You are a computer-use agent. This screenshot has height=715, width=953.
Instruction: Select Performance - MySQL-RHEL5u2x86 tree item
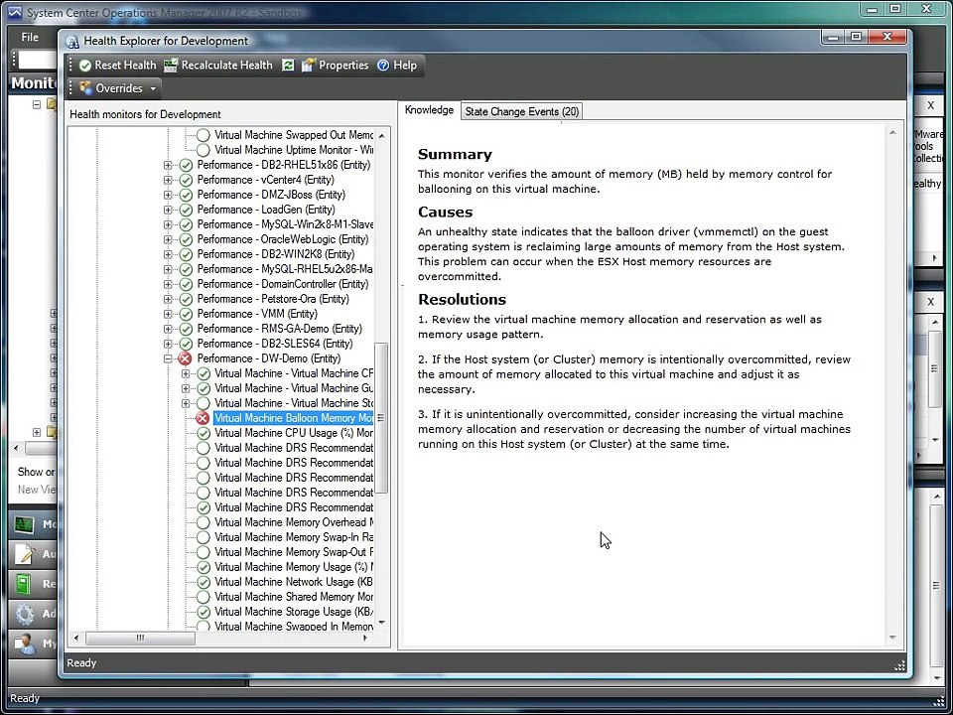(x=285, y=269)
